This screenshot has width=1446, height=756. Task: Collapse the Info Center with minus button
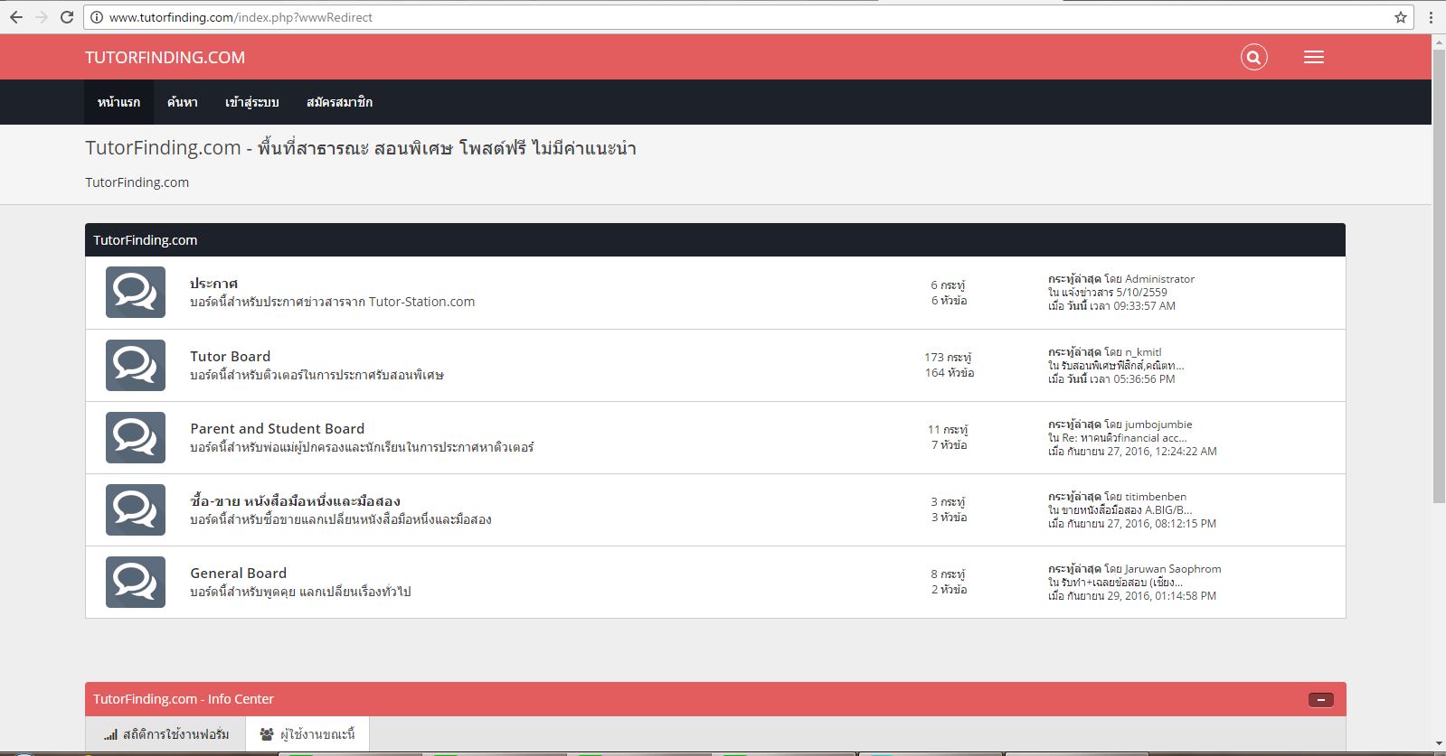click(x=1321, y=699)
